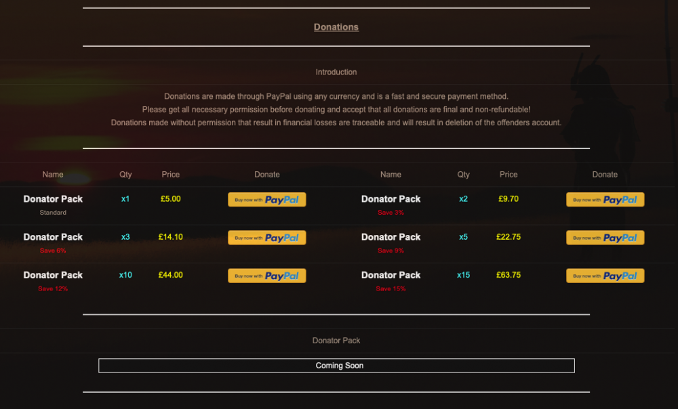The image size is (678, 409).
Task: Click the Save 6% label
Action: tap(53, 251)
